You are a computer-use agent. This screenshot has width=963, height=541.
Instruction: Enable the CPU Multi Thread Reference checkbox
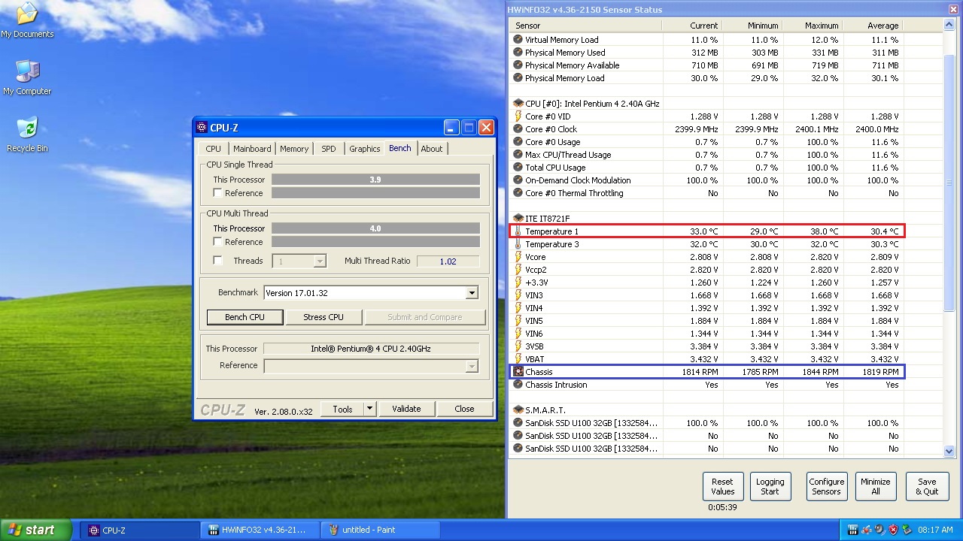(218, 242)
